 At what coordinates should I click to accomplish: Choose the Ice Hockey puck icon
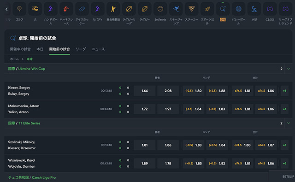coord(82,9)
